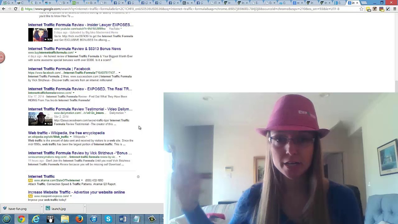Click the checkmark extension icon in Chrome toolbar
The width and height of the screenshot is (398, 224).
pyautogui.click(x=388, y=9)
